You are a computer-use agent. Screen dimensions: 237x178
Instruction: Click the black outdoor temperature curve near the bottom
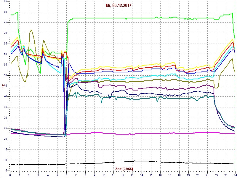click(x=123, y=162)
